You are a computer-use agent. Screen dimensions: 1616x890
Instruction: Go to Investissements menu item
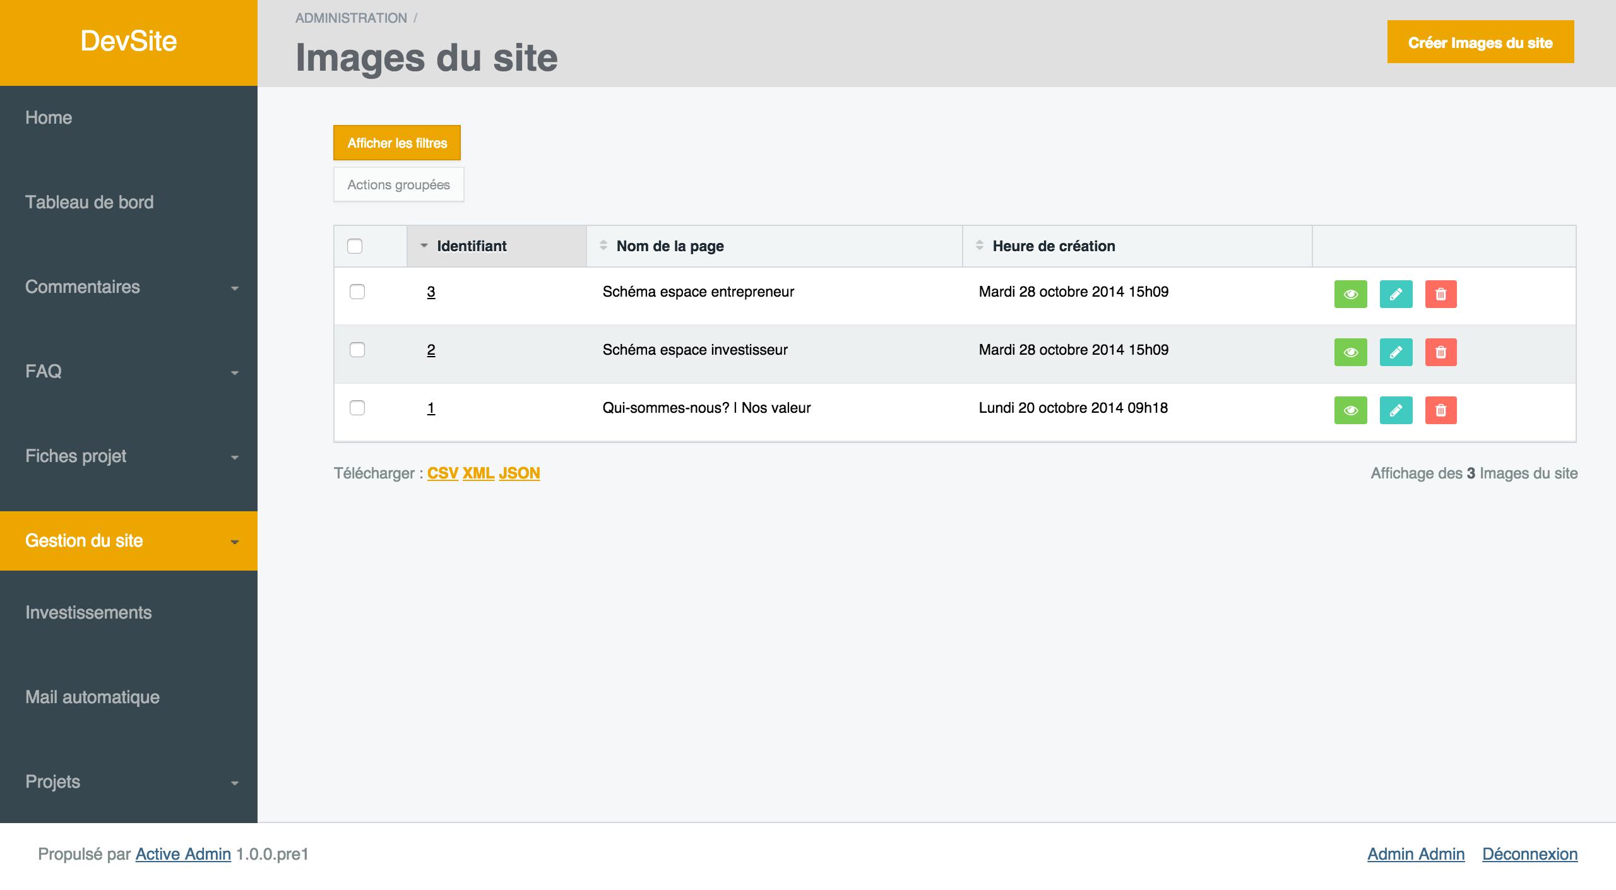[88, 613]
